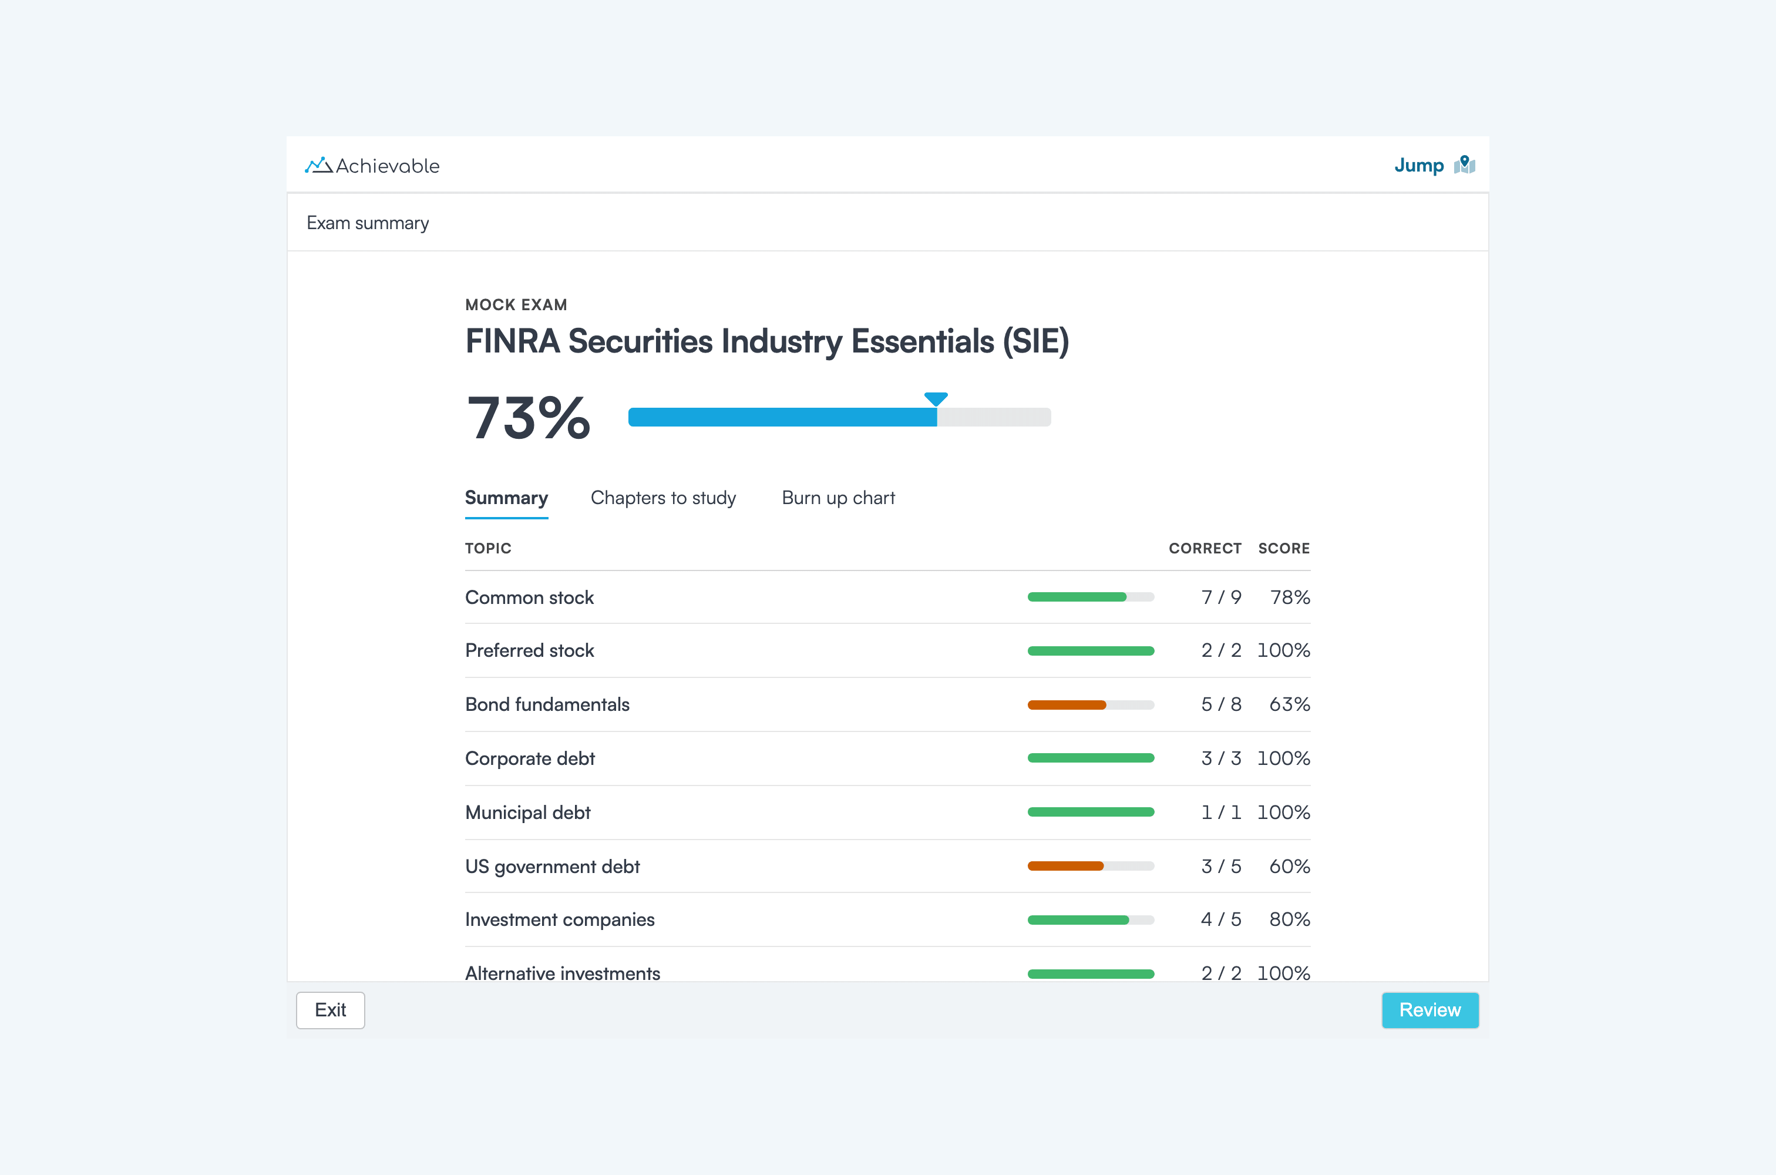Select the Common stock topic row
The image size is (1776, 1175).
tap(887, 597)
